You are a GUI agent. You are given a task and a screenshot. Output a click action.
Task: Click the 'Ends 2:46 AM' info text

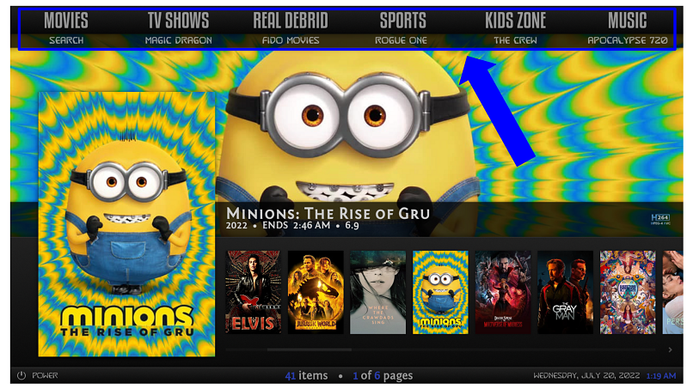click(x=296, y=225)
